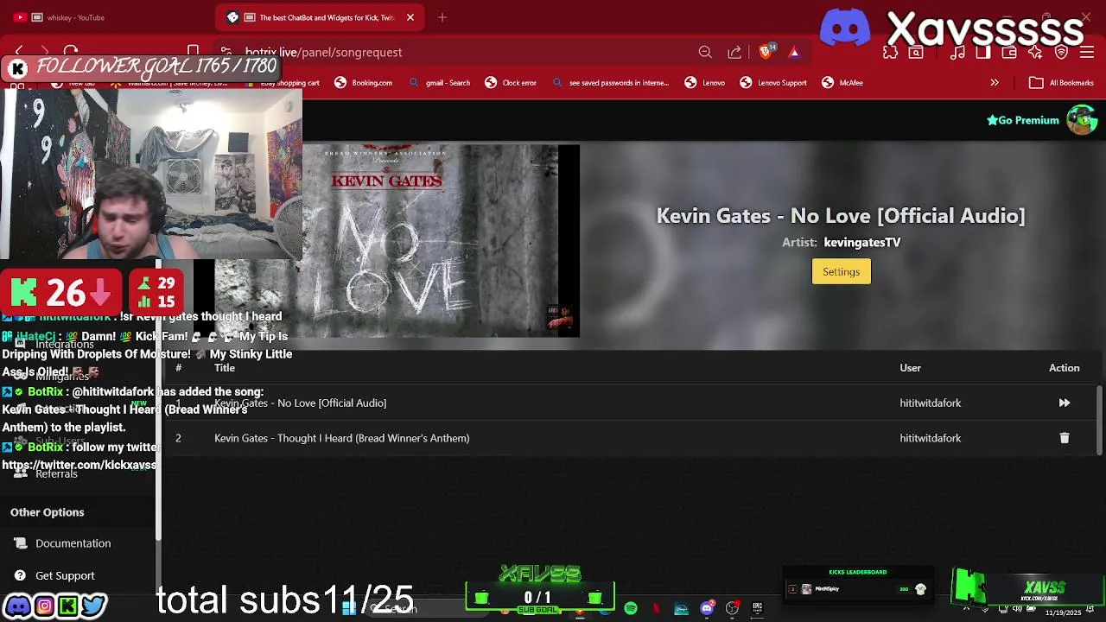Click Title column header

pyautogui.click(x=225, y=368)
